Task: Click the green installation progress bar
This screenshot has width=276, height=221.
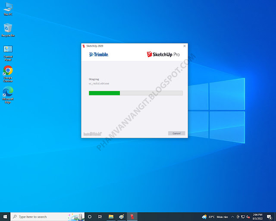Action: click(x=136, y=93)
